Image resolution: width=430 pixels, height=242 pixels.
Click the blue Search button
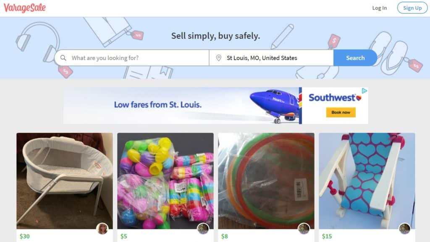[x=355, y=58]
